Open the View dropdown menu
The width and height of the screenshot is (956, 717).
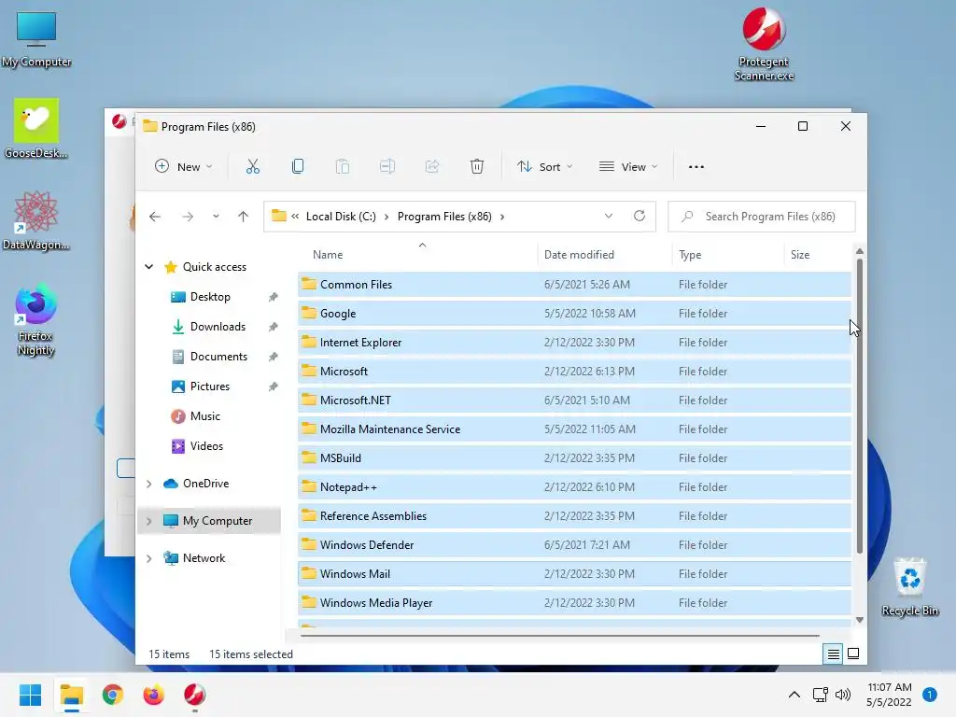(x=628, y=166)
